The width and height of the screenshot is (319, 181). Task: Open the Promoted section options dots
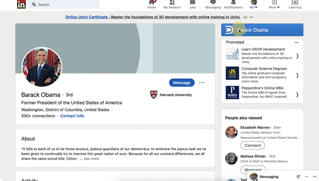pyautogui.click(x=296, y=42)
